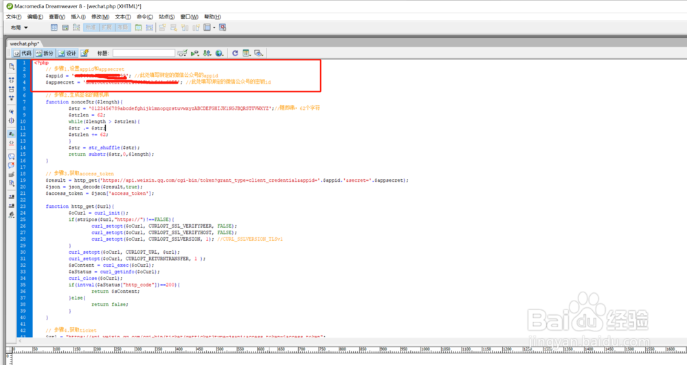Select the Draw Layer tool

click(76, 27)
